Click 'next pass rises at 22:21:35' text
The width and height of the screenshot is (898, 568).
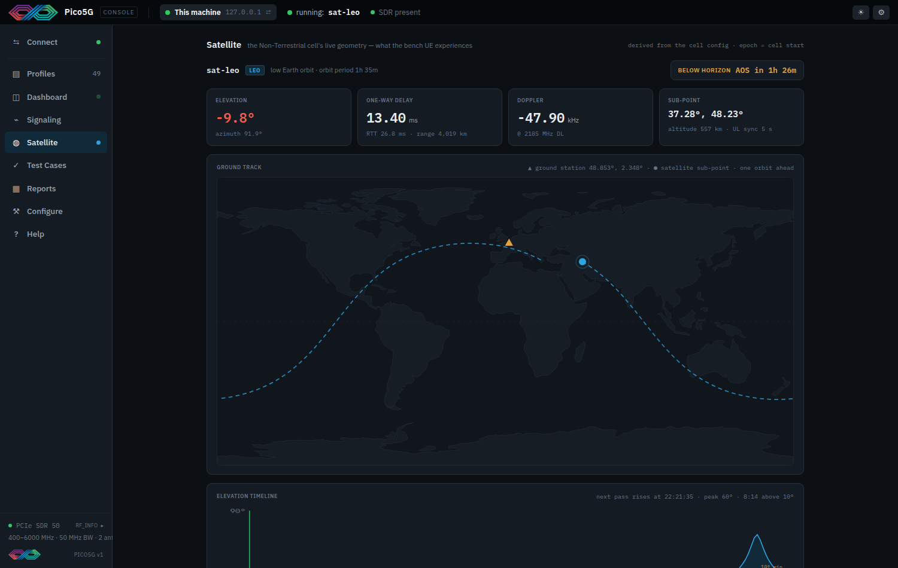point(645,497)
